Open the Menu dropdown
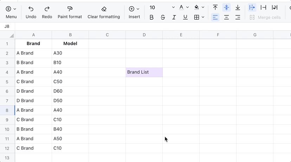 11,9
